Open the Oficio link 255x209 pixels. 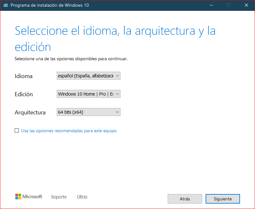(82, 197)
